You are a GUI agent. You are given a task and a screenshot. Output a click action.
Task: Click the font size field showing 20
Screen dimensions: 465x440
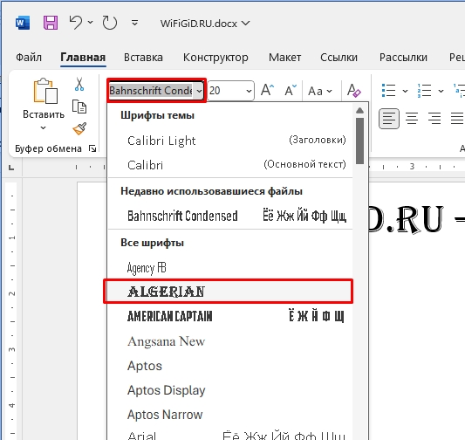coord(226,91)
